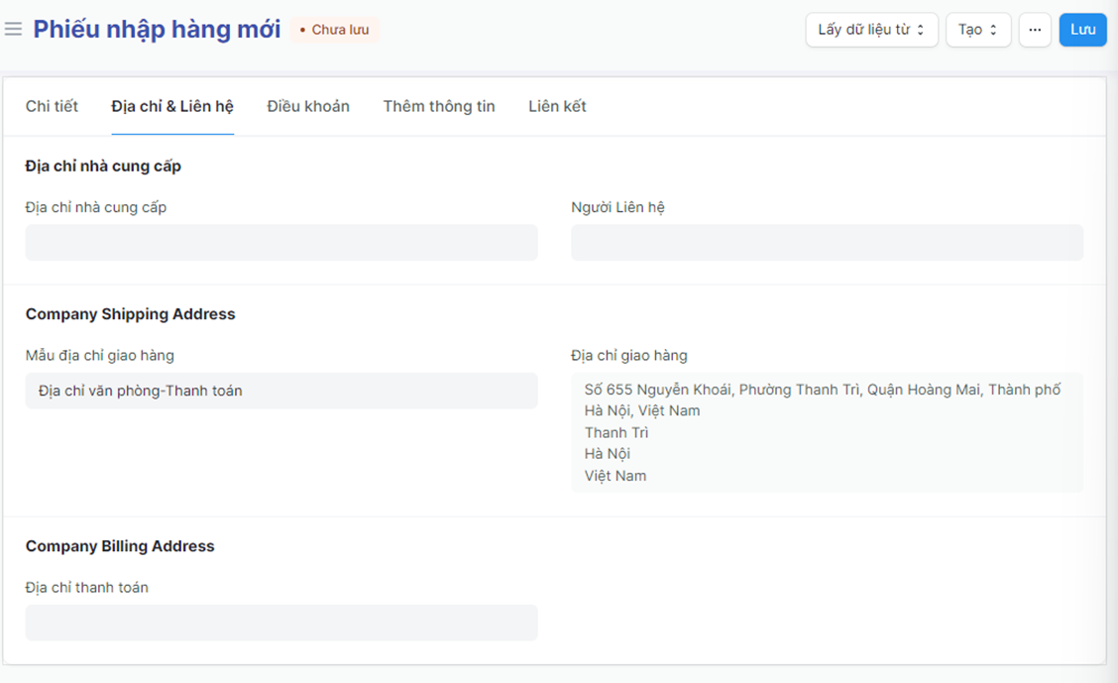Screen dimensions: 1118x683
Task: Select the "Địa chỉ & Liên hệ" tab
Action: (172, 106)
